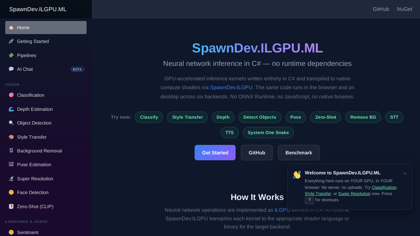Image resolution: width=420 pixels, height=236 pixels.
Task: Click the VISION section label
Action: tap(12, 85)
